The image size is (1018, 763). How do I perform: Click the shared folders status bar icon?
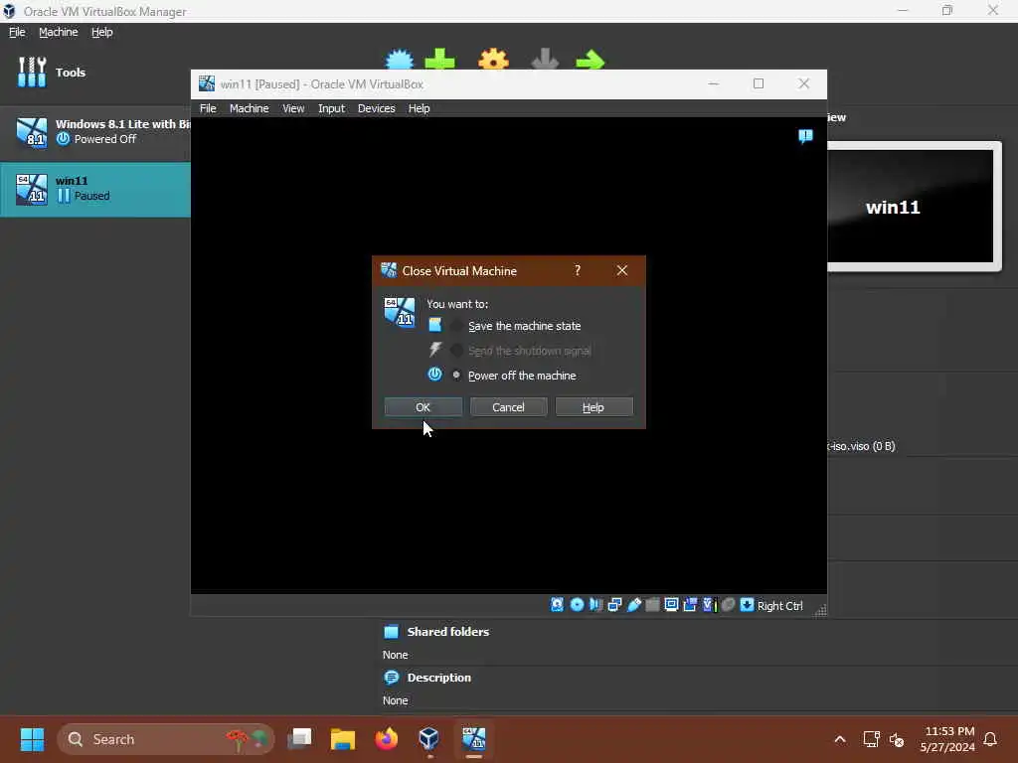coord(652,605)
